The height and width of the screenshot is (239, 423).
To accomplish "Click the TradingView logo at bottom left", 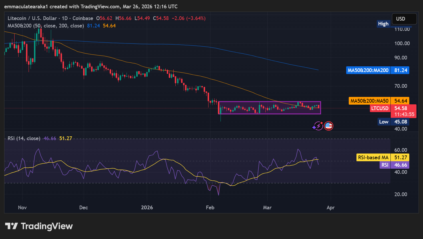I will [x=39, y=226].
